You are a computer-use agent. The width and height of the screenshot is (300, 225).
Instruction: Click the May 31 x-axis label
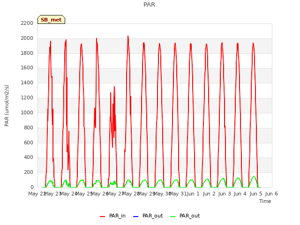tap(178, 194)
